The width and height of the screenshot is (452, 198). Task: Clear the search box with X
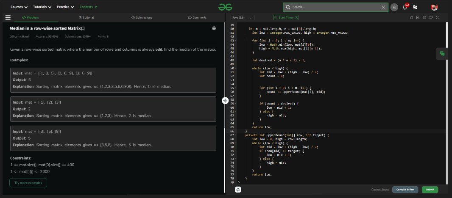[383, 7]
